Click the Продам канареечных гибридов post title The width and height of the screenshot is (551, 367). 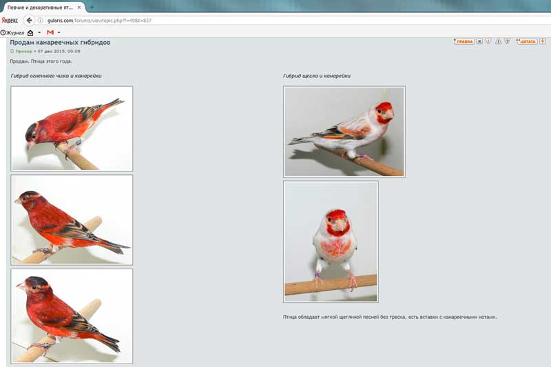click(60, 43)
